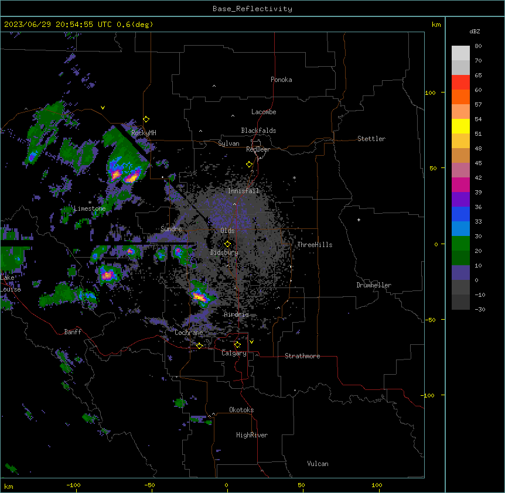Screen dimensions: 505x493
Task: Pick the purple 36-39 dBZ legend swatch
Action: pyautogui.click(x=460, y=200)
